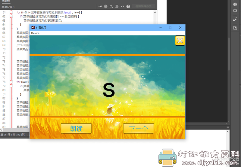Open Find with the magnifier icon
Viewport: 241px width, 167px height.
111,6
